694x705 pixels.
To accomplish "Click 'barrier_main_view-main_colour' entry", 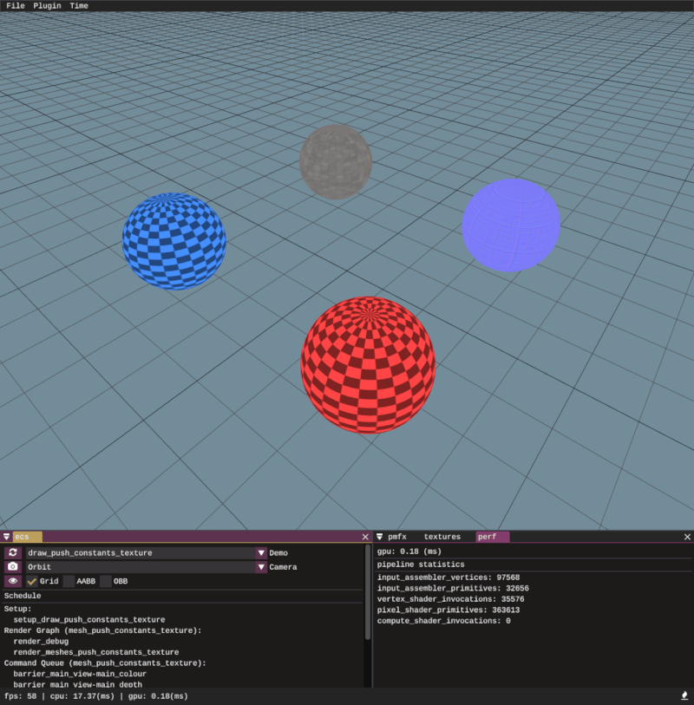I will [80, 674].
